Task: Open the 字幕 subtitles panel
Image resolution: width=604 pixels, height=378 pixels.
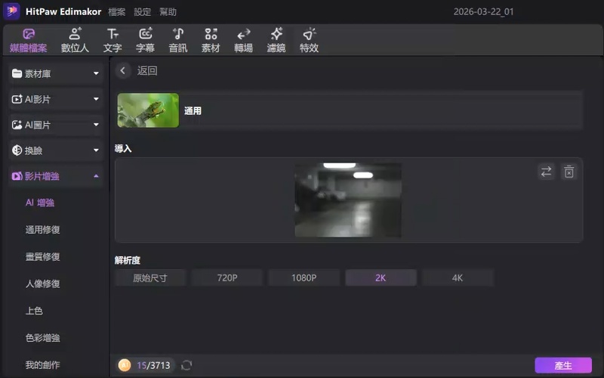Action: 145,41
